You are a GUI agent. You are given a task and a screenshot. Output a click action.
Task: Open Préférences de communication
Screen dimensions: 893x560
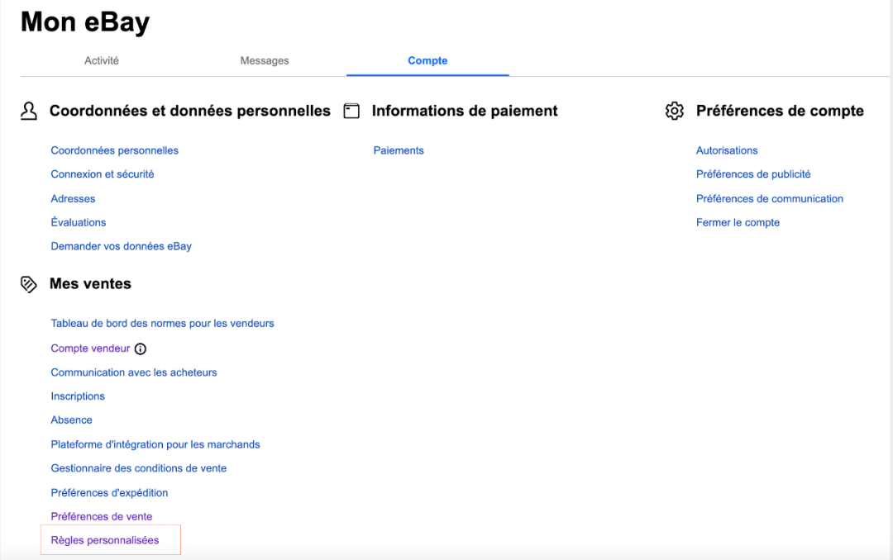click(x=770, y=198)
